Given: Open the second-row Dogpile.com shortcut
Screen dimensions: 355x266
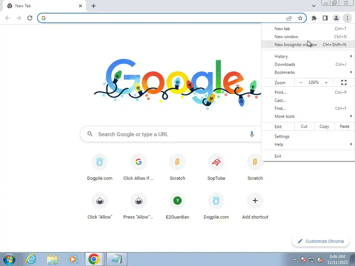Looking at the screenshot, I should coord(216,206).
